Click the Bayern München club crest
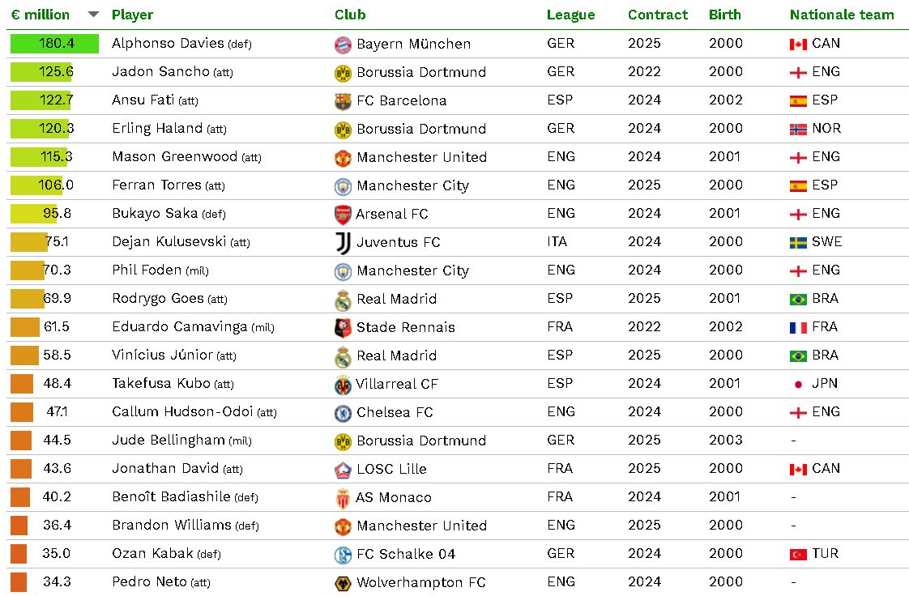Image resolution: width=909 pixels, height=596 pixels. point(343,45)
